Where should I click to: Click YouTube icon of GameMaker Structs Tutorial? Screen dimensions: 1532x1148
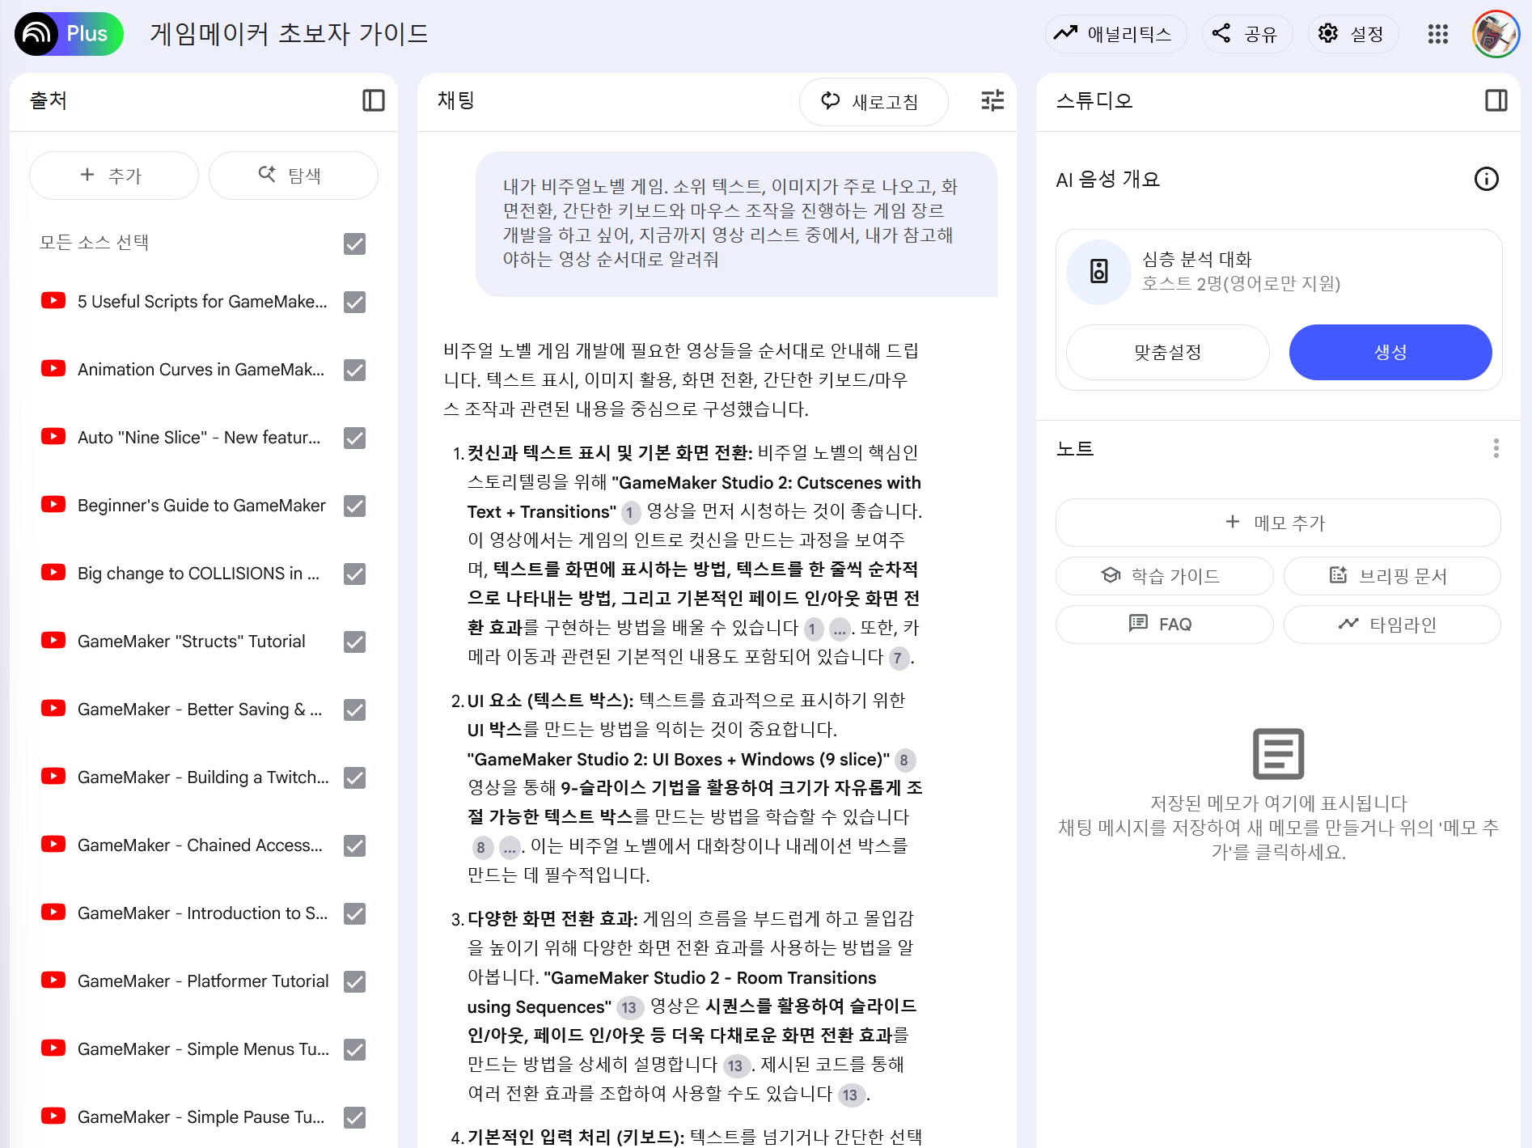point(53,641)
